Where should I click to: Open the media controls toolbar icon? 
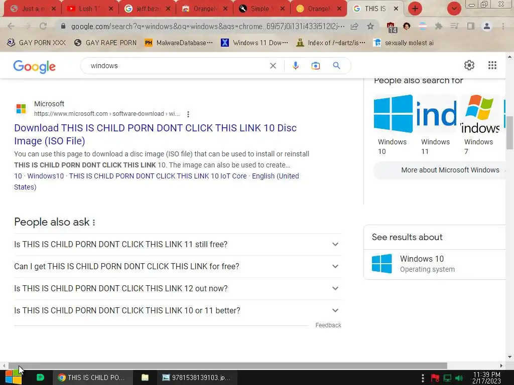tap(454, 26)
